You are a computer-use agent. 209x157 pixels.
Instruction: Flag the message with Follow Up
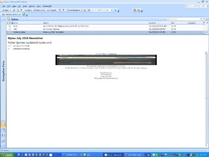(x=63, y=10)
